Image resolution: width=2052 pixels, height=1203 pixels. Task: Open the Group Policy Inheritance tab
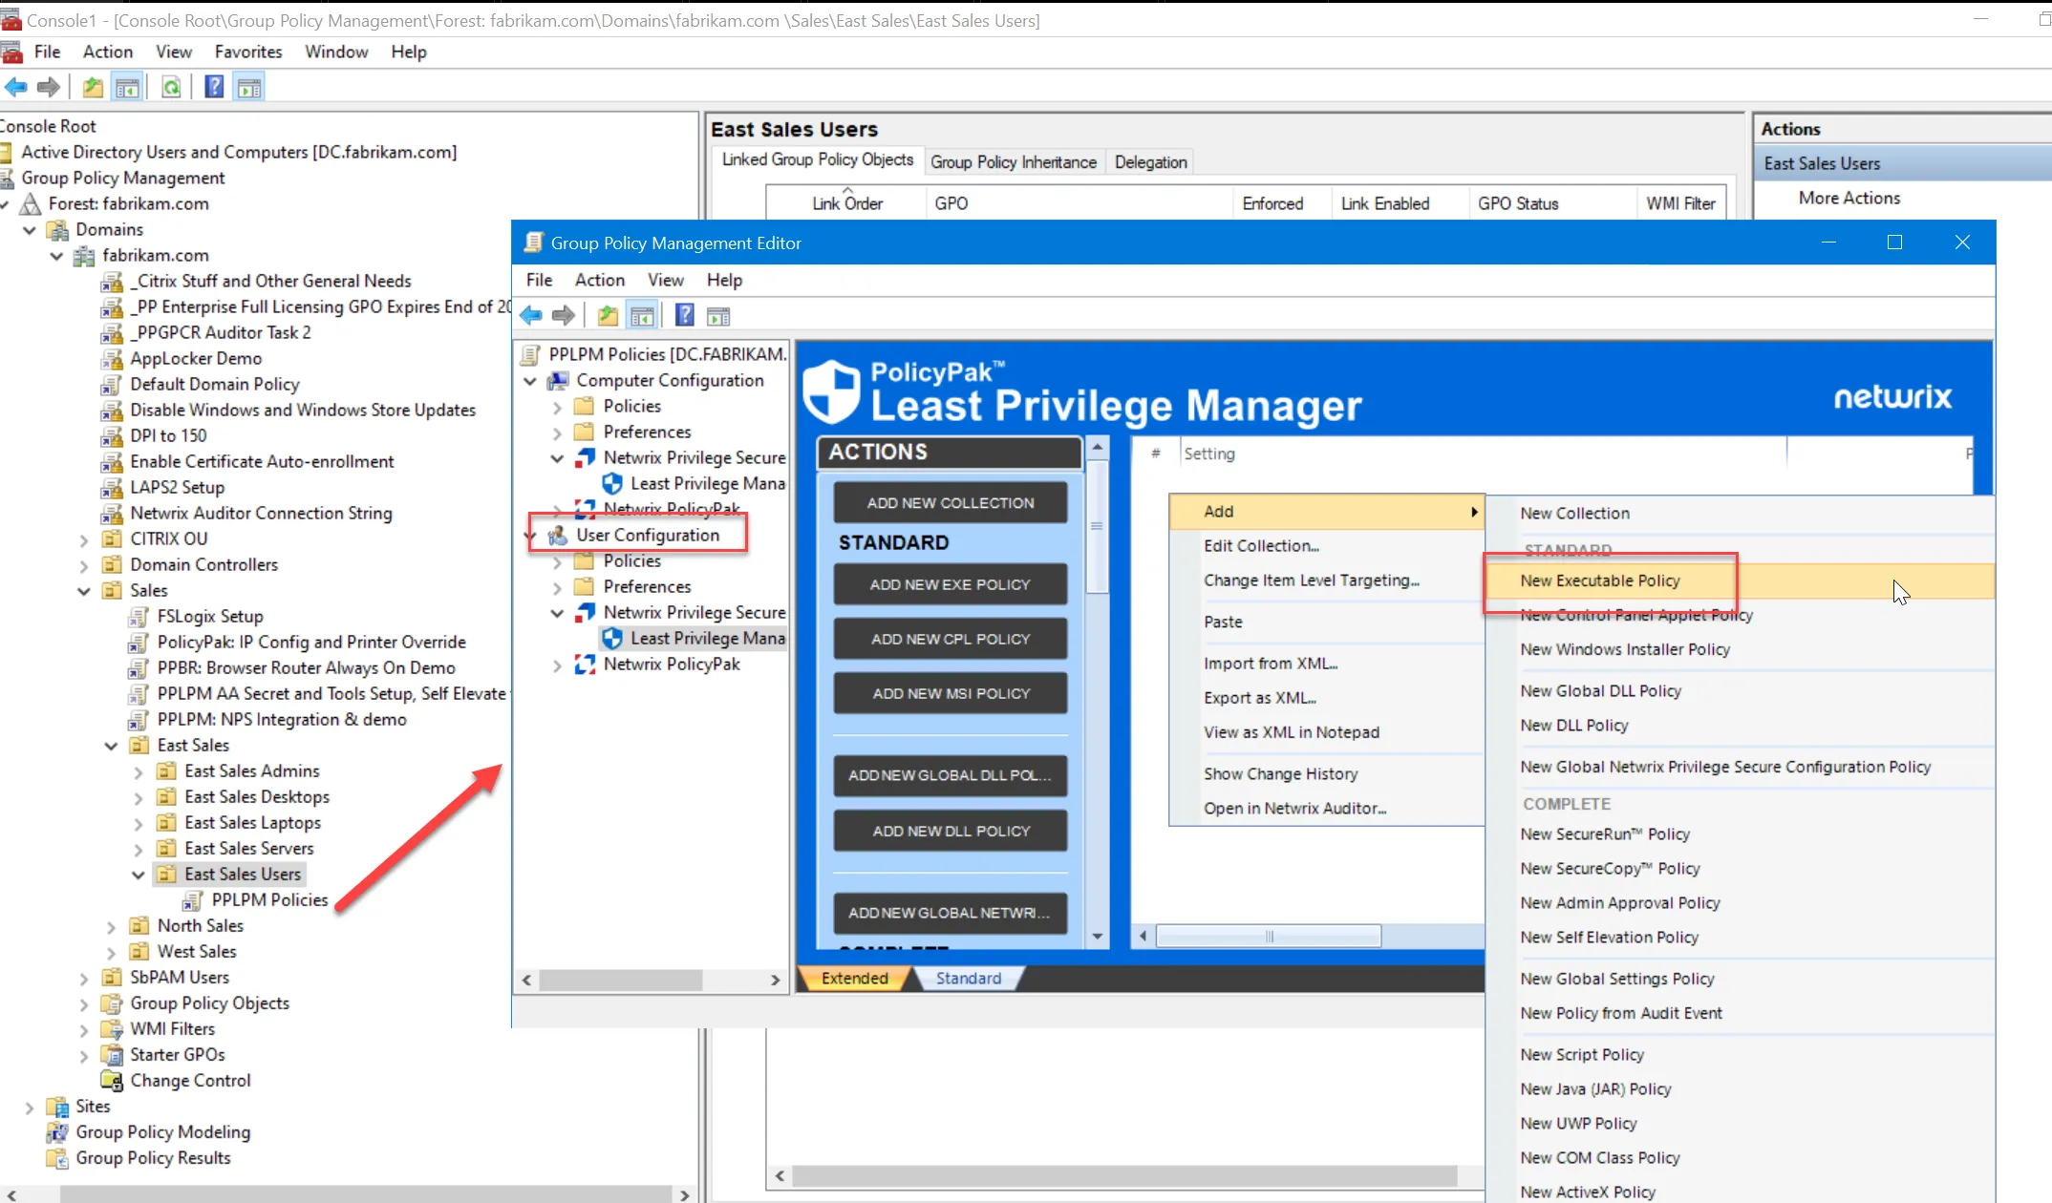(1013, 162)
